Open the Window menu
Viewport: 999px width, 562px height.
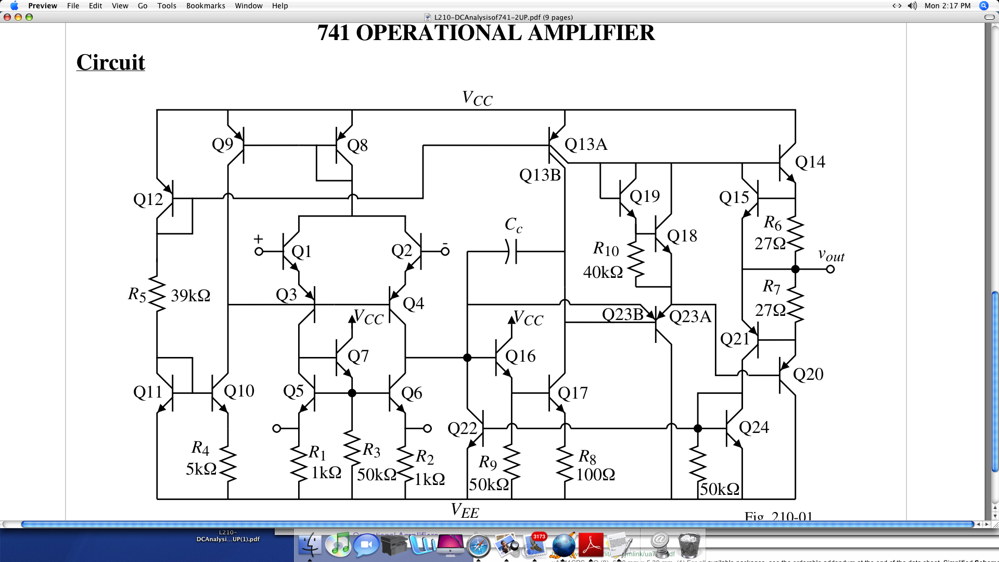click(x=249, y=6)
